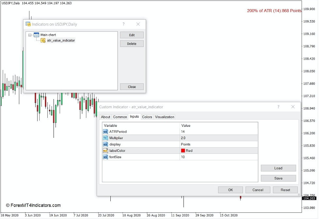Click the Ve icon beside Multiplier
This screenshot has height=219, width=319.
(x=105, y=138)
